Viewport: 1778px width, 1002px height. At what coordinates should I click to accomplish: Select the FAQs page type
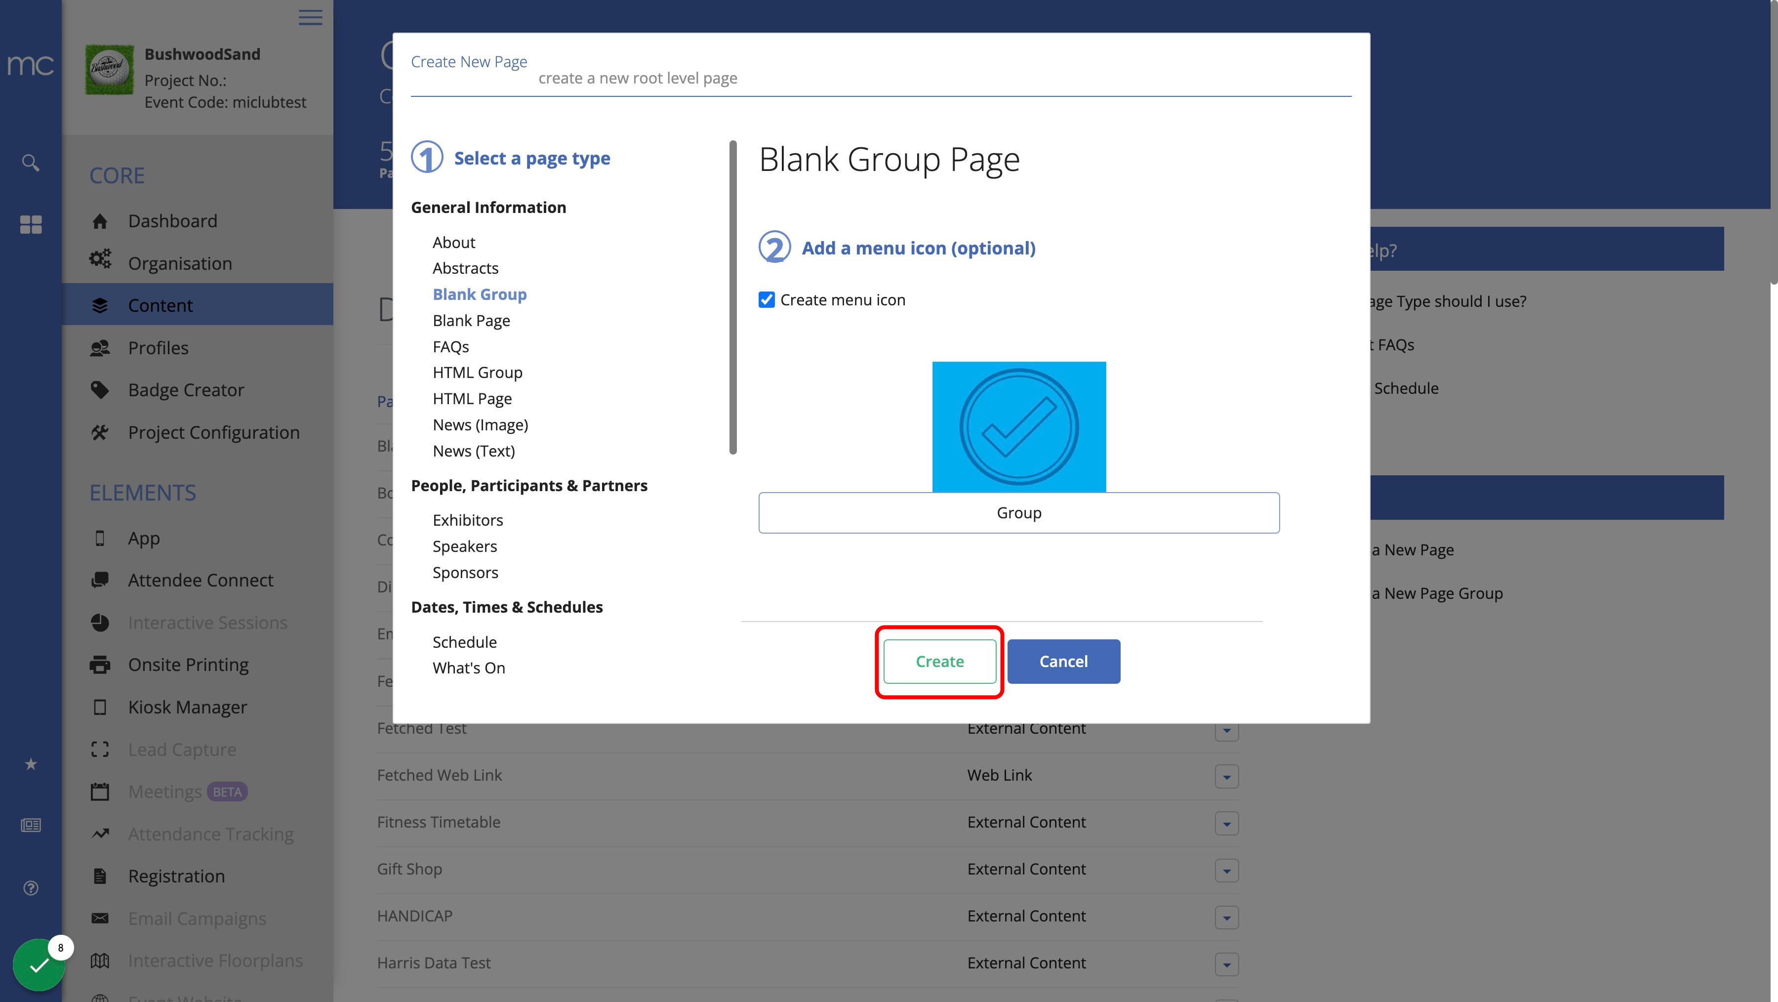(451, 347)
